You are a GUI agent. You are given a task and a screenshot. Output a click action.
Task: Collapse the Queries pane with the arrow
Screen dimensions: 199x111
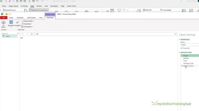(x=18, y=33)
